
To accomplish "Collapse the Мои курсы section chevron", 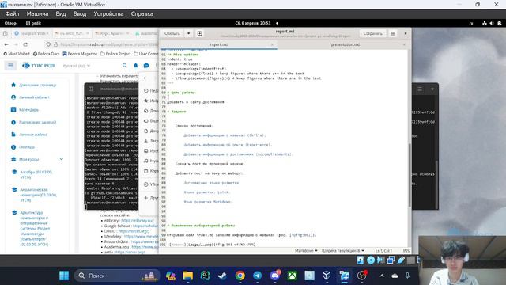I will 62,159.
